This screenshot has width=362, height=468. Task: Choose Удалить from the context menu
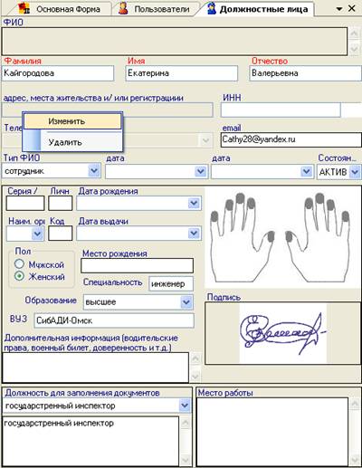(72, 142)
